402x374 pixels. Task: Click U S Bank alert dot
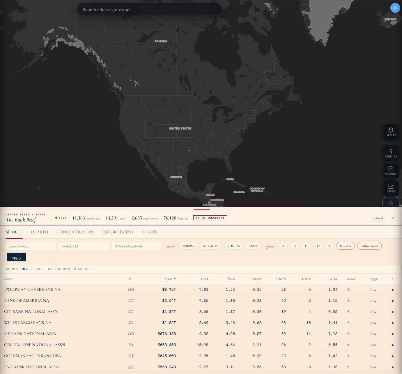point(393,334)
